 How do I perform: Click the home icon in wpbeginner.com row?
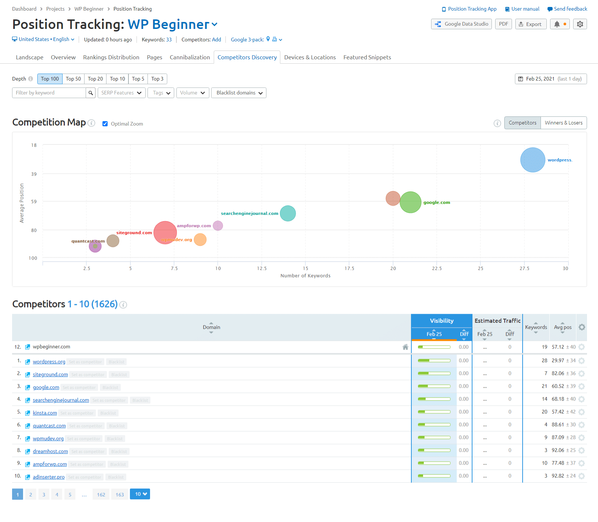coord(405,347)
